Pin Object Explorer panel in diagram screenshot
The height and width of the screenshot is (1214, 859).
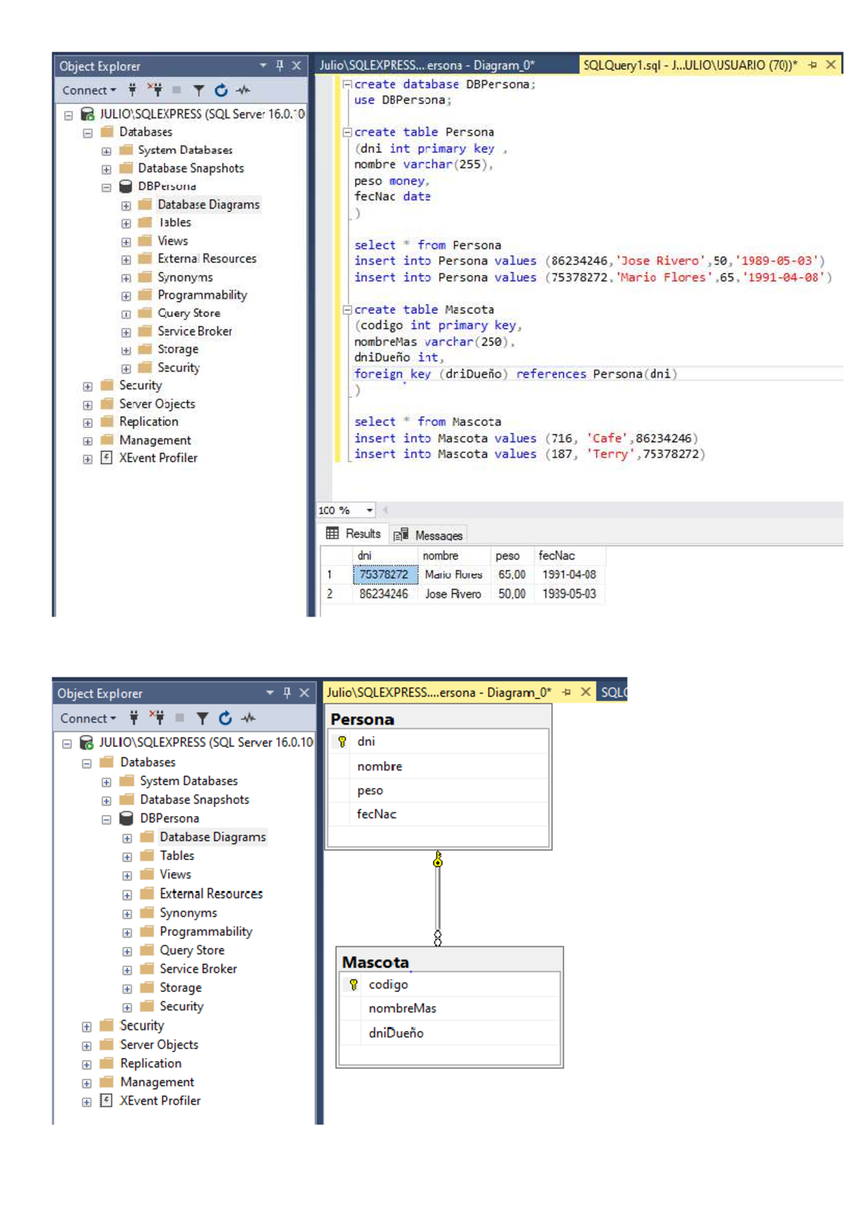coord(287,693)
